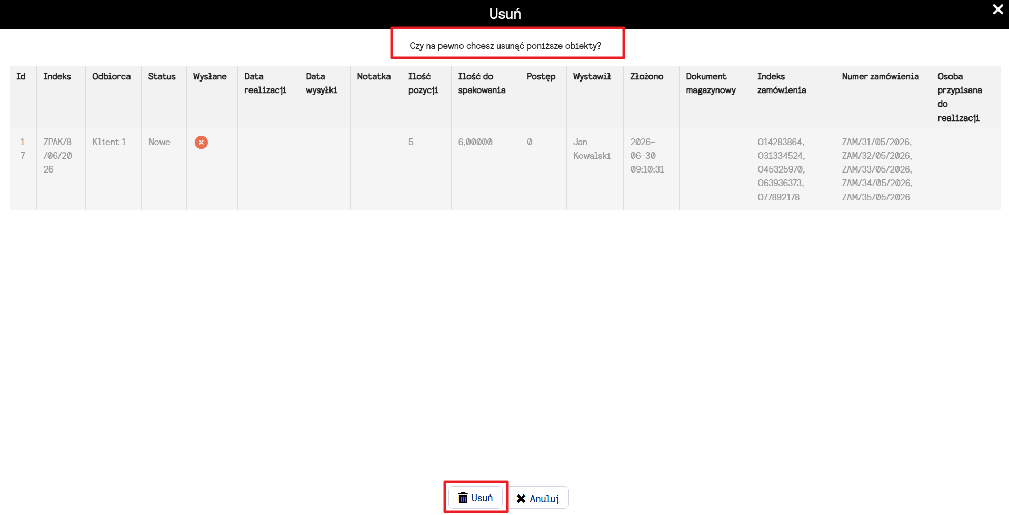Click order number ZAM/35/05/2026
This screenshot has height=515, width=1009.
point(876,197)
